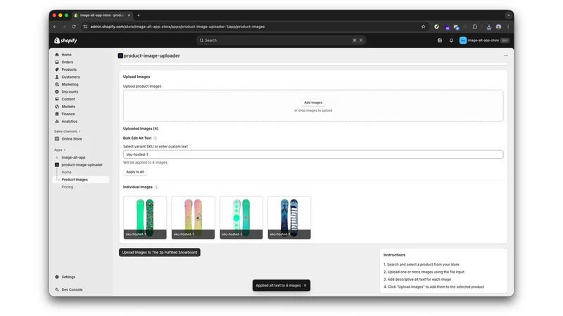Click the Shopify logo

65,41
